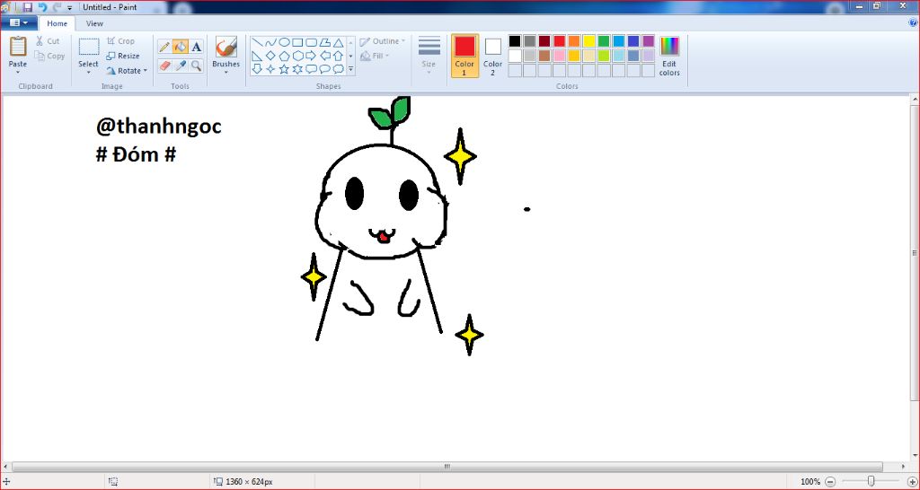This screenshot has width=920, height=490.
Task: Click the Cut button
Action: (47, 41)
